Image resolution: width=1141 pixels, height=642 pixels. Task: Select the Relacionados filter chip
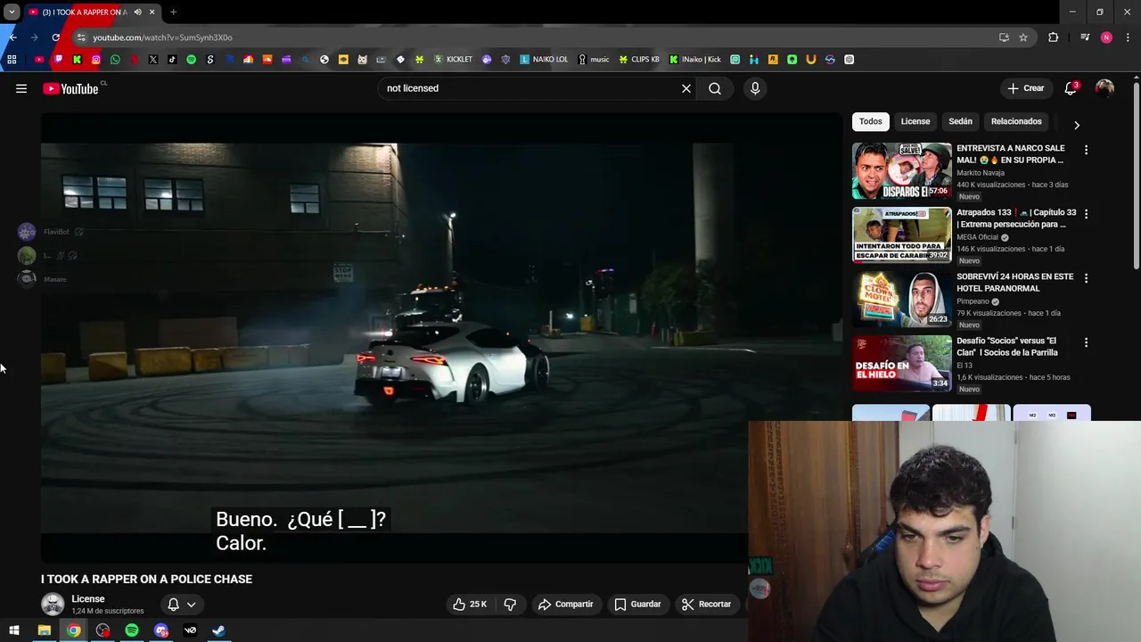click(1016, 121)
